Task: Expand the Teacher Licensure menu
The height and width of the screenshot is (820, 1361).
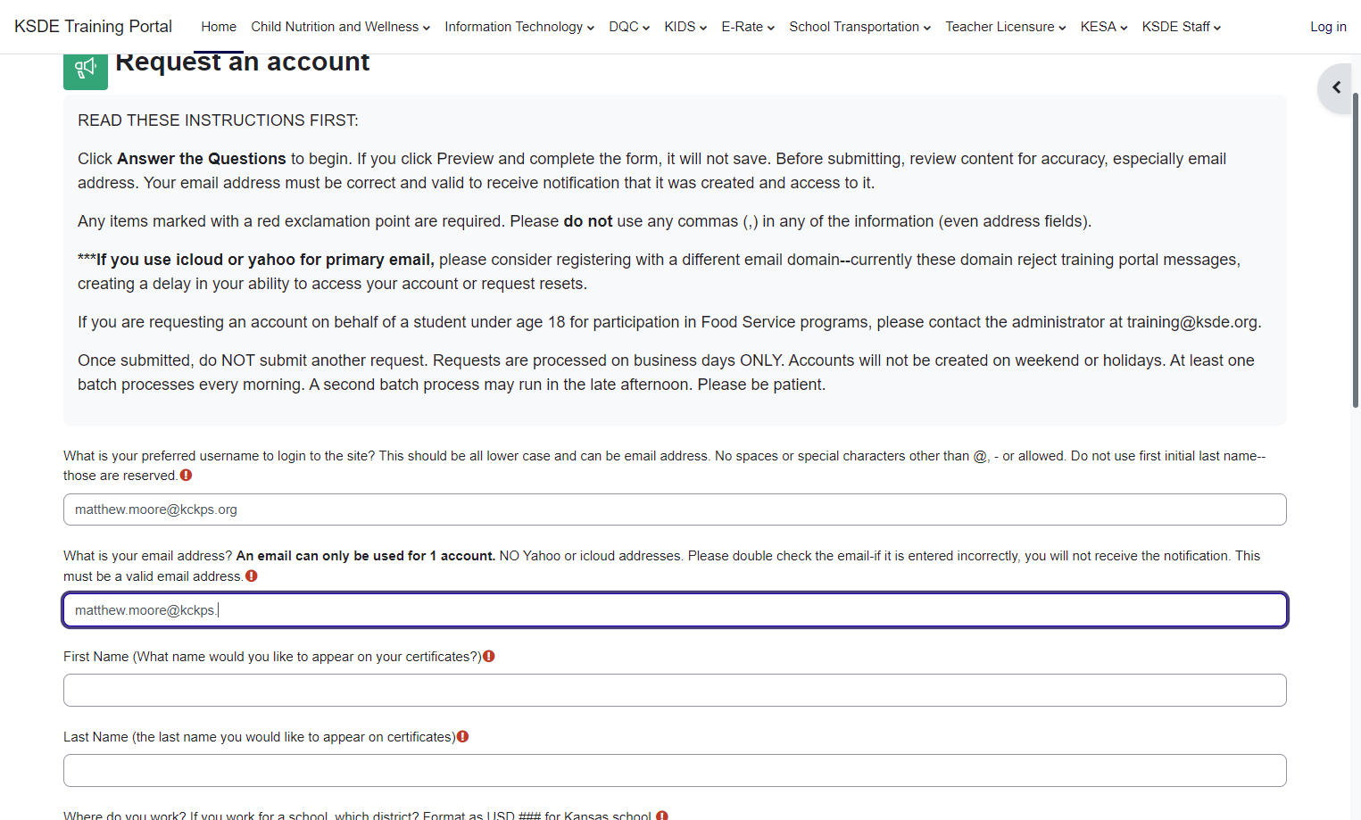Action: (1006, 27)
